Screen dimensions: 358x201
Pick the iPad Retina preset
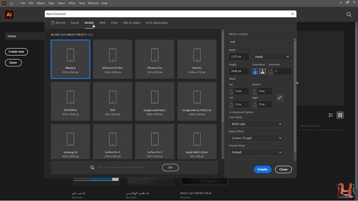tap(70, 102)
